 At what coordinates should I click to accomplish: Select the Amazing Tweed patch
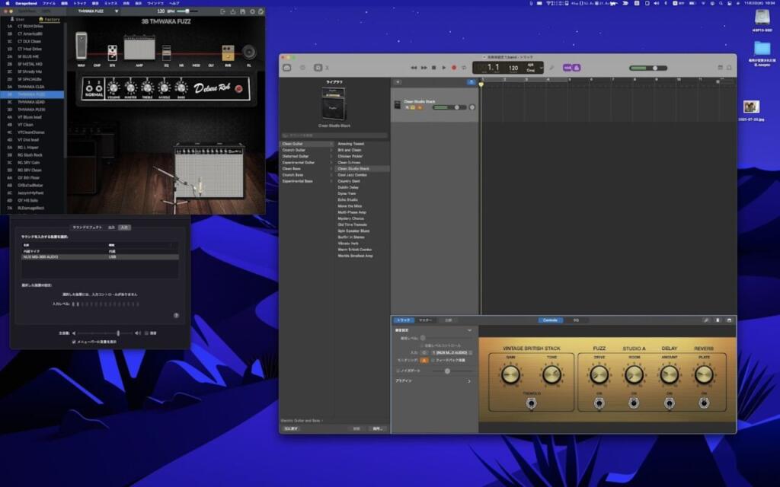(x=350, y=144)
